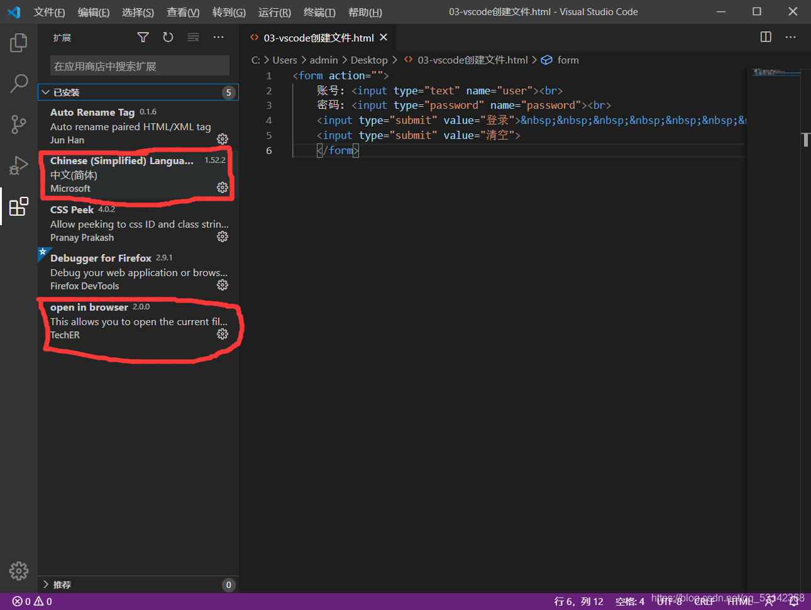Image resolution: width=811 pixels, height=610 pixels.
Task: Open the 文件(F) menu
Action: tap(49, 12)
